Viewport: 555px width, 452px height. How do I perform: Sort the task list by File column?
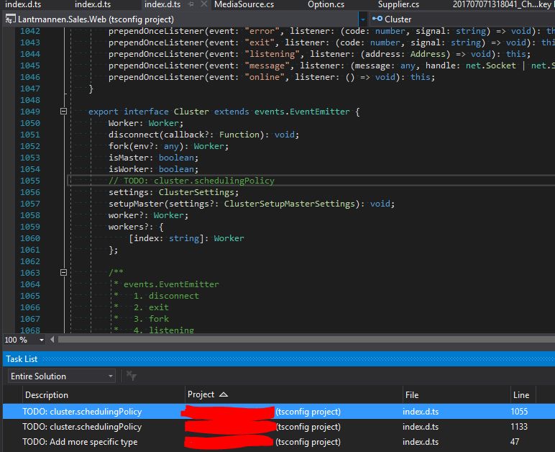coord(412,394)
